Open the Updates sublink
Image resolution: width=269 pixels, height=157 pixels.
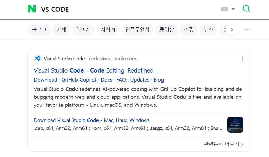[x=140, y=80]
